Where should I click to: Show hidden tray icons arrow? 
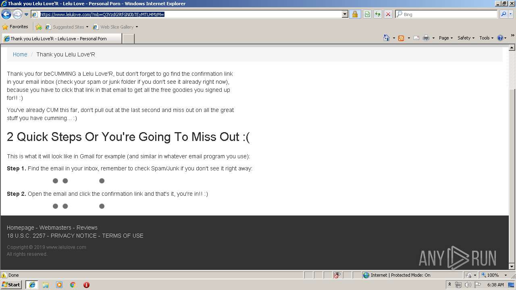tap(450, 285)
